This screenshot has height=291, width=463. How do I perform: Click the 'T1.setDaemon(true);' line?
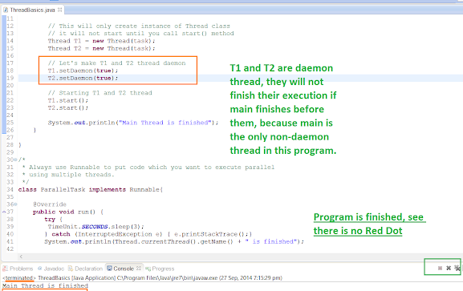point(83,71)
